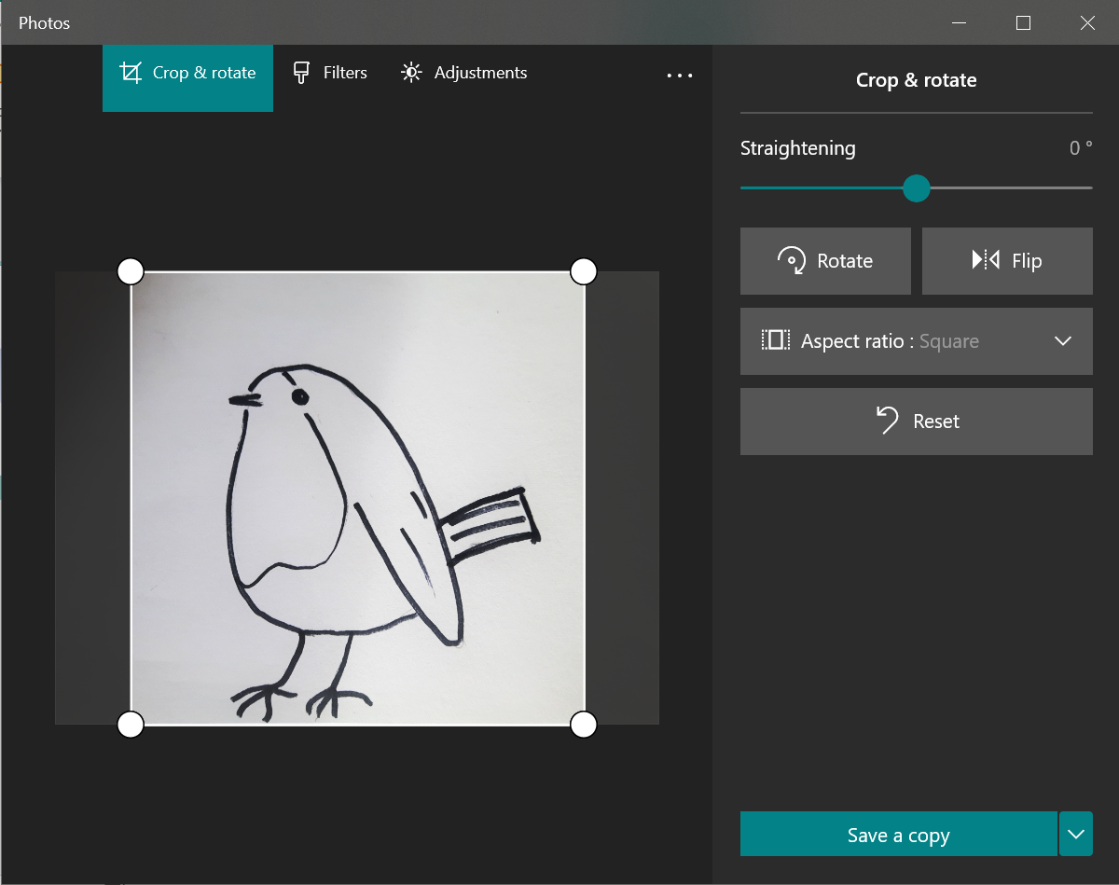Select the top-left crop handle

tap(131, 271)
